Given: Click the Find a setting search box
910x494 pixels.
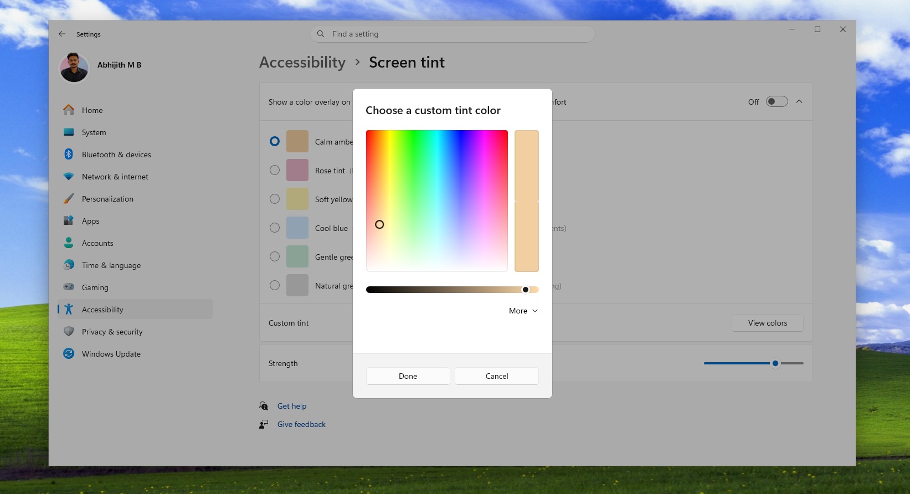Looking at the screenshot, I should 452,34.
